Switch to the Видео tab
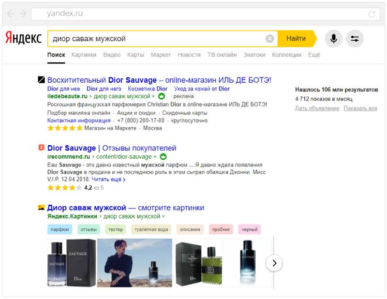Screen dimensions: 387x299 tap(112, 55)
